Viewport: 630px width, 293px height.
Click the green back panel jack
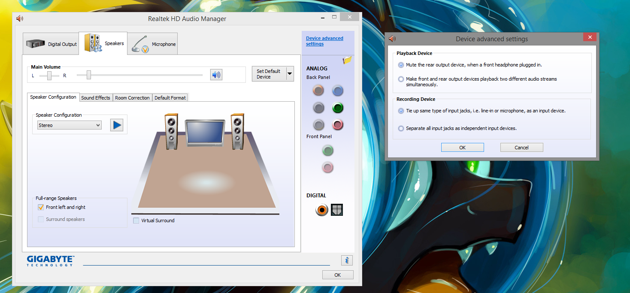(338, 108)
